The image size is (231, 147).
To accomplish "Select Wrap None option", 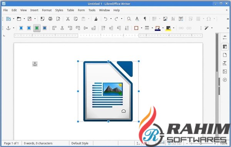I will pos(21,28).
